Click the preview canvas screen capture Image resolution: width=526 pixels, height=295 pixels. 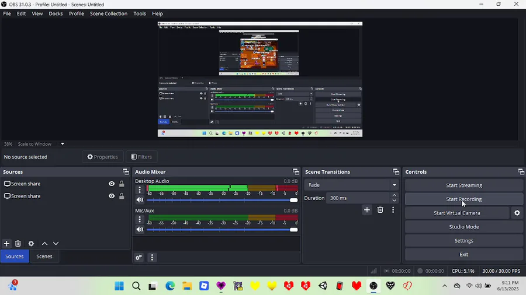pyautogui.click(x=260, y=79)
